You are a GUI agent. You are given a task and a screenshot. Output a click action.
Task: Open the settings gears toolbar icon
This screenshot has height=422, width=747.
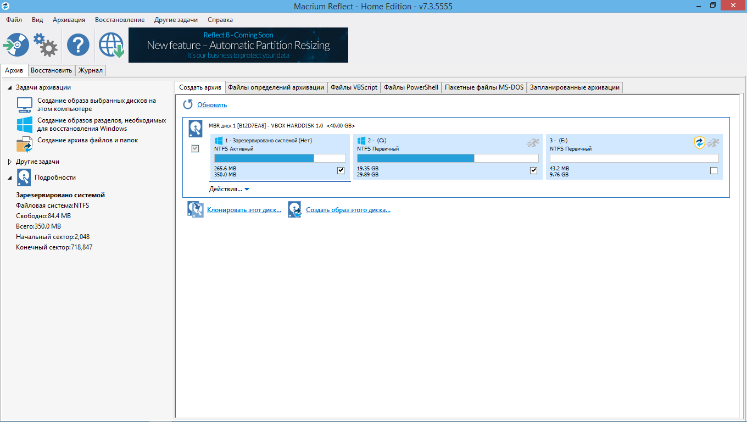point(45,45)
